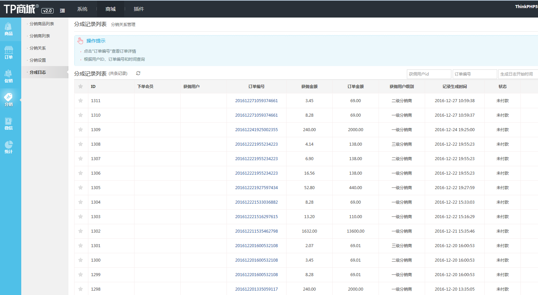
Task: Star the row with ID 1305
Action: 81,187
